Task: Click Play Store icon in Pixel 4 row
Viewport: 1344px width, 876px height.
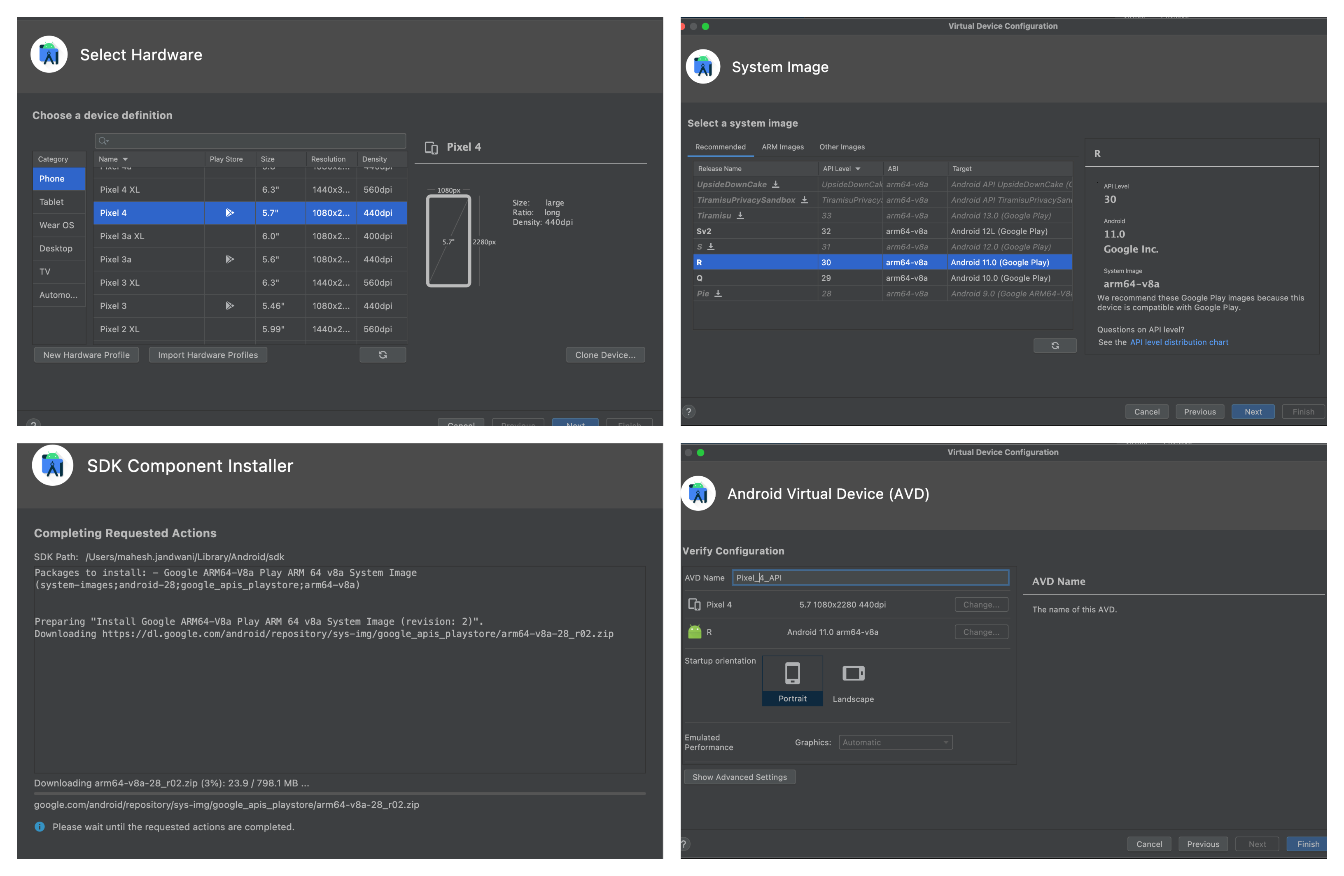Action: point(229,213)
